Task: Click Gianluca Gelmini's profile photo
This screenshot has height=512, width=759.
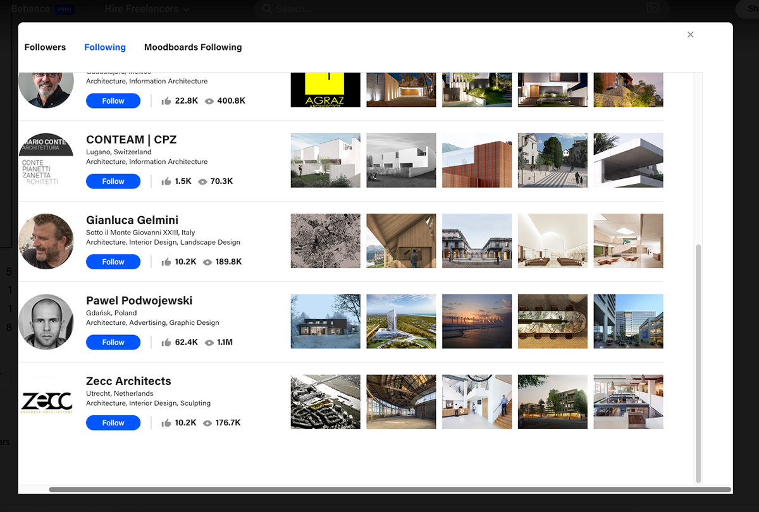Action: click(46, 241)
